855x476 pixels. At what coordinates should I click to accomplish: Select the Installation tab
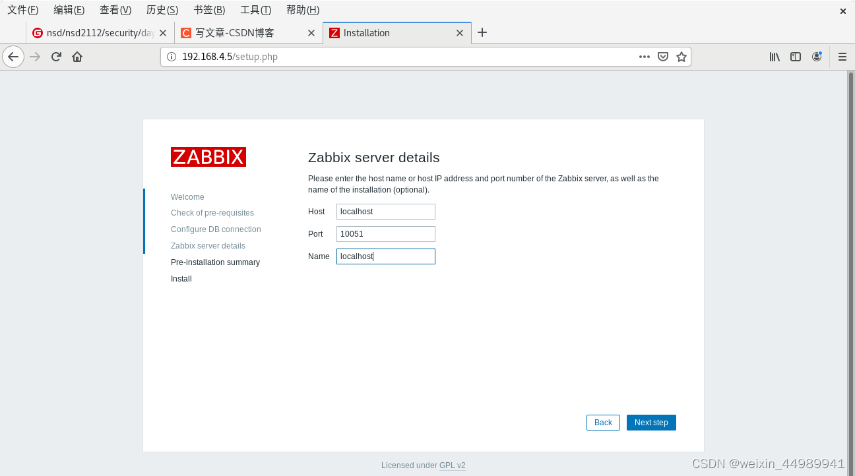[396, 33]
